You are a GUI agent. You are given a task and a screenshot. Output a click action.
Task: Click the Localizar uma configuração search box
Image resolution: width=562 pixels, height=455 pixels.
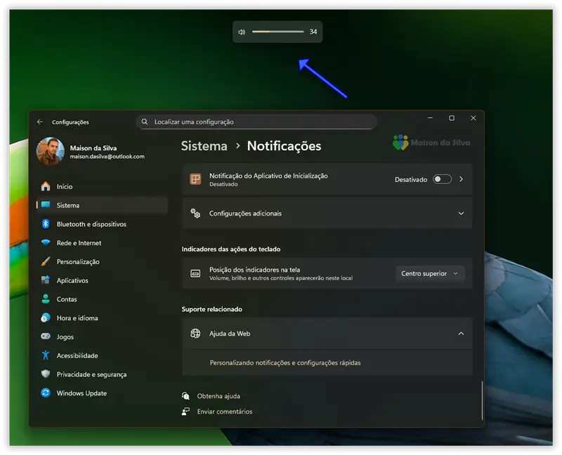point(256,121)
